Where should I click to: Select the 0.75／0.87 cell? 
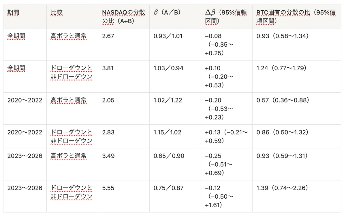[x=175, y=196]
